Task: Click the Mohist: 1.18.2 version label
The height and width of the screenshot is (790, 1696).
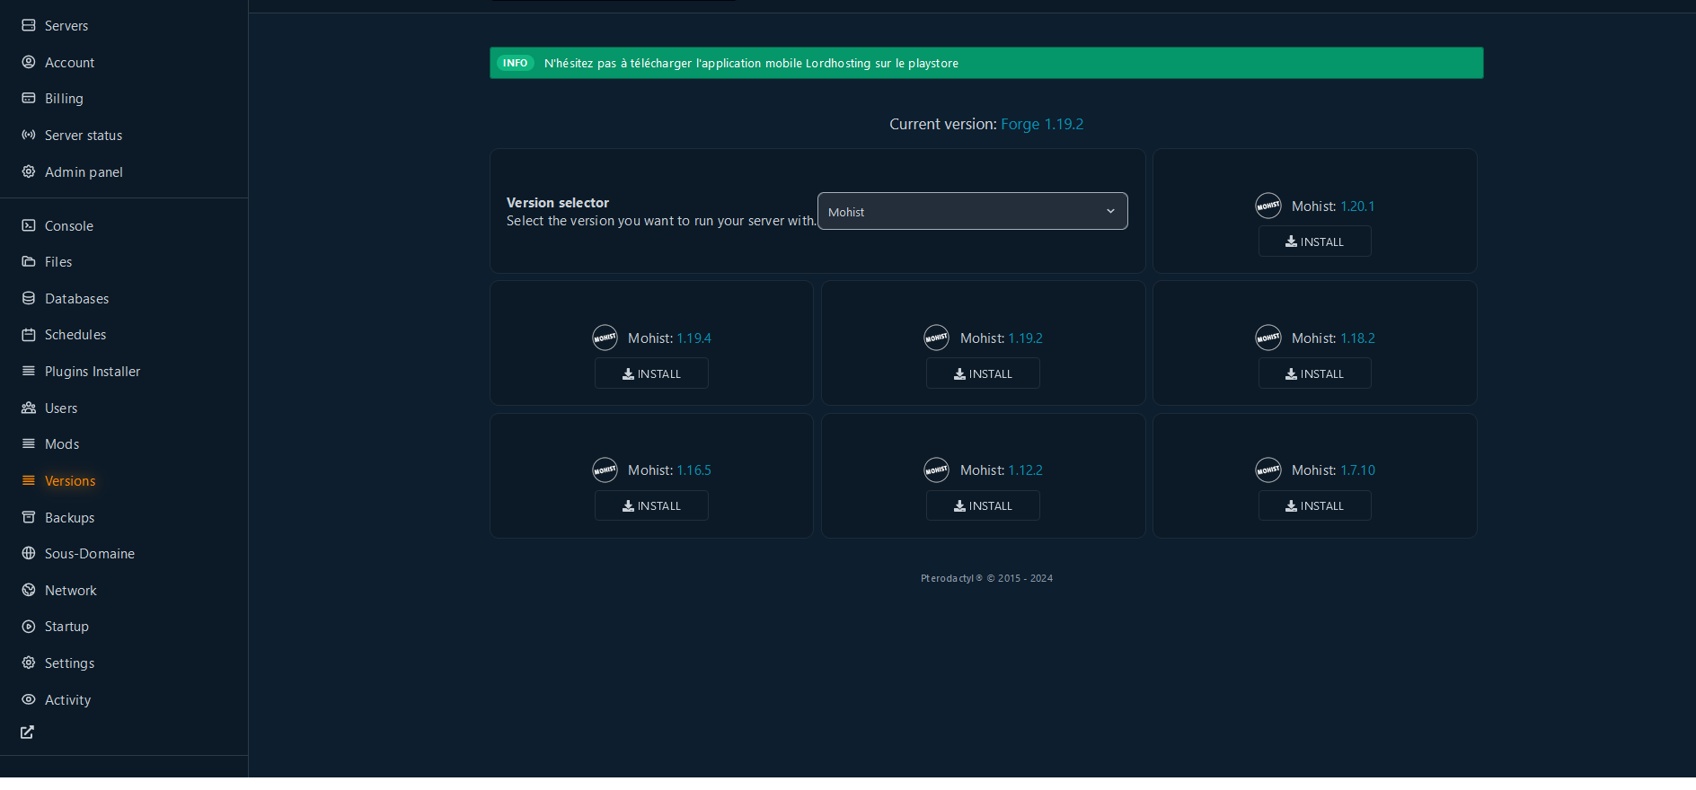Action: point(1333,338)
